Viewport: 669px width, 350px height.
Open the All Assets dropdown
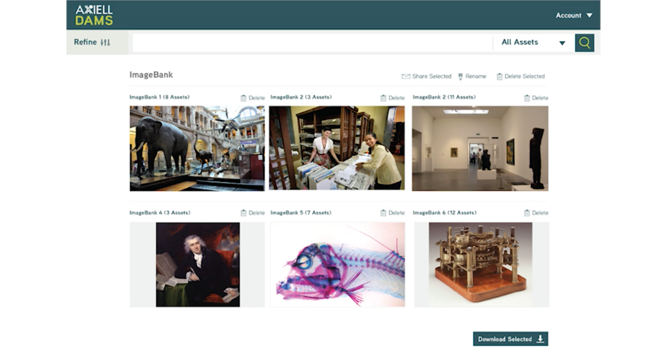(534, 43)
